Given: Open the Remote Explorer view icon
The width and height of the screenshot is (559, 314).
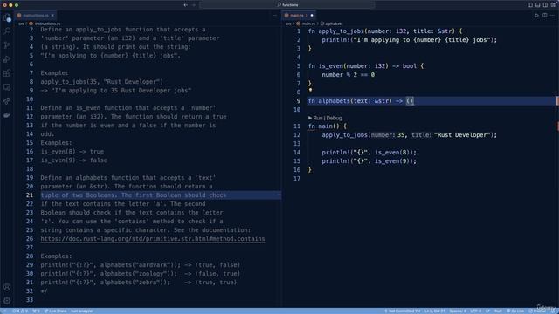Looking at the screenshot, I should coord(7,87).
